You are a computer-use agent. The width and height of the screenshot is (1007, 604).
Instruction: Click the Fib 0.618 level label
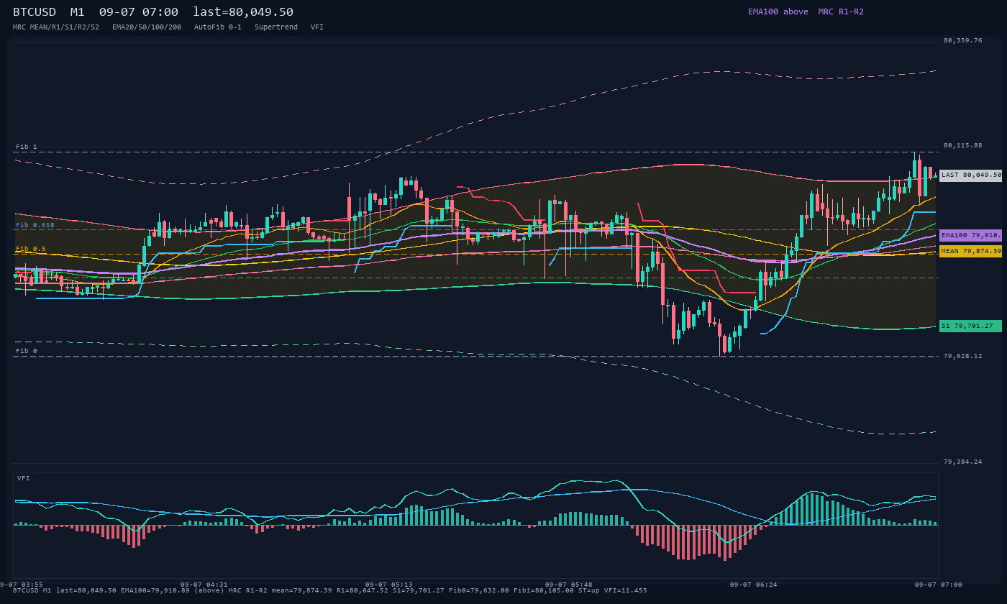35,225
